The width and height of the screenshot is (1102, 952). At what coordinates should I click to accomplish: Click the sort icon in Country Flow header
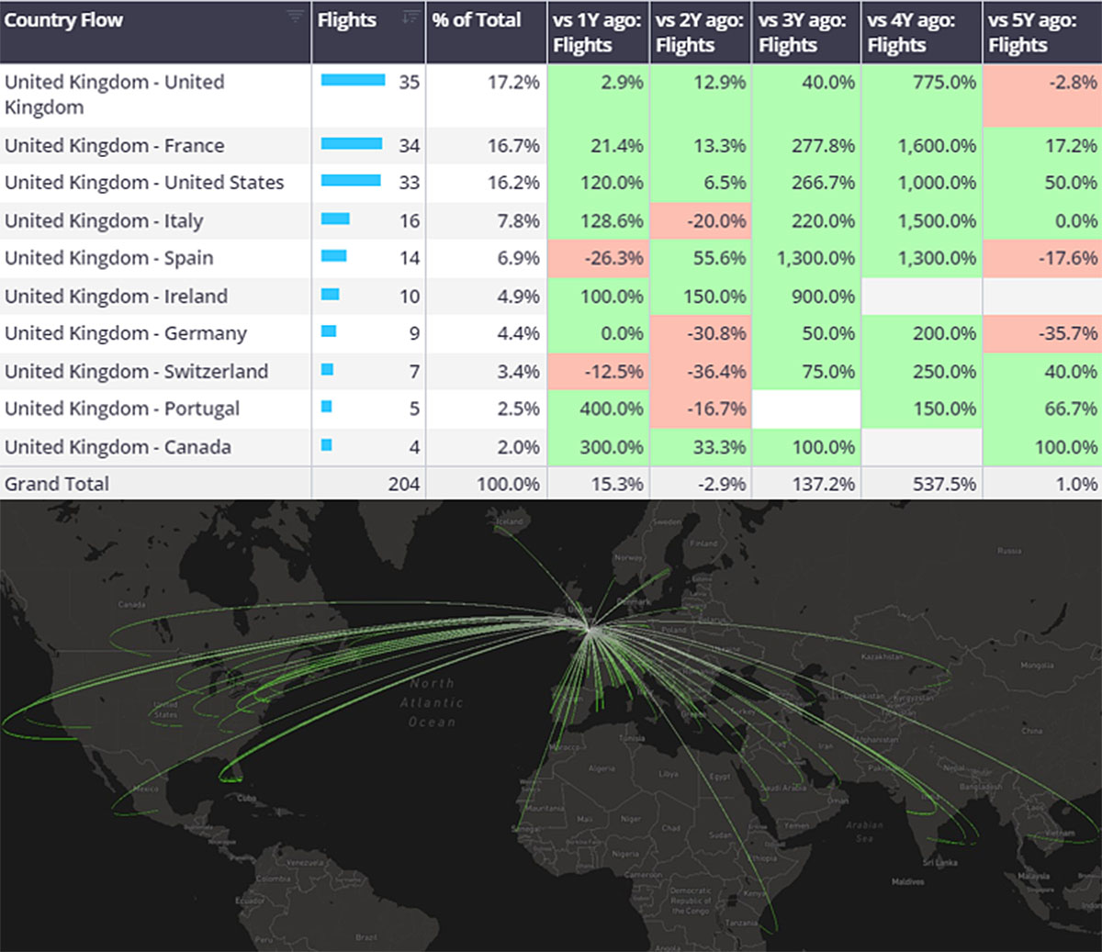(x=295, y=17)
